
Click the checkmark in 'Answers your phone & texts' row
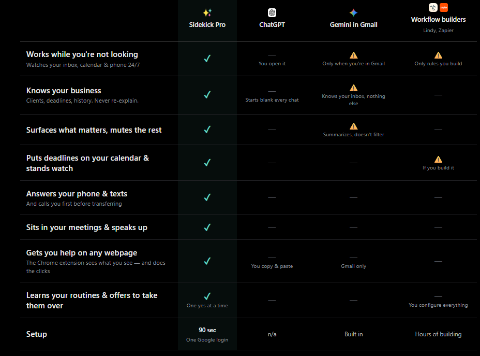point(207,197)
